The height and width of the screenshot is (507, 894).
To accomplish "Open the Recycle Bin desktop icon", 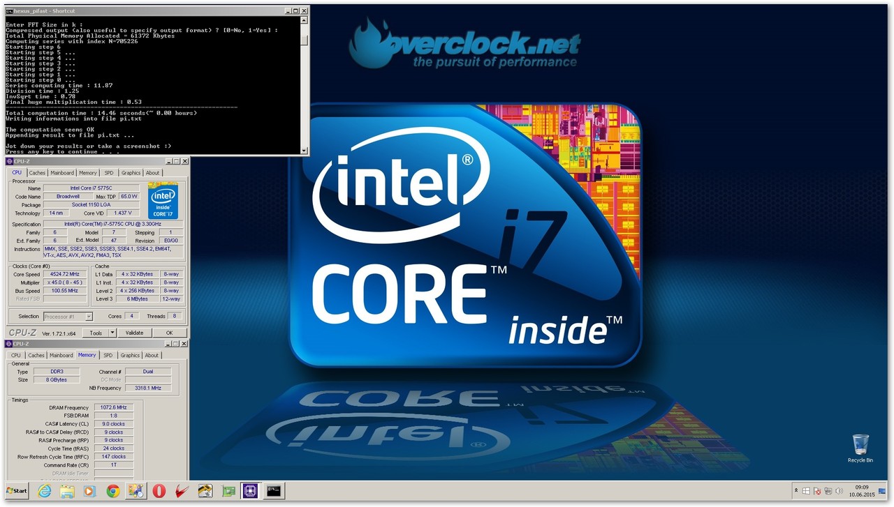I will (860, 448).
